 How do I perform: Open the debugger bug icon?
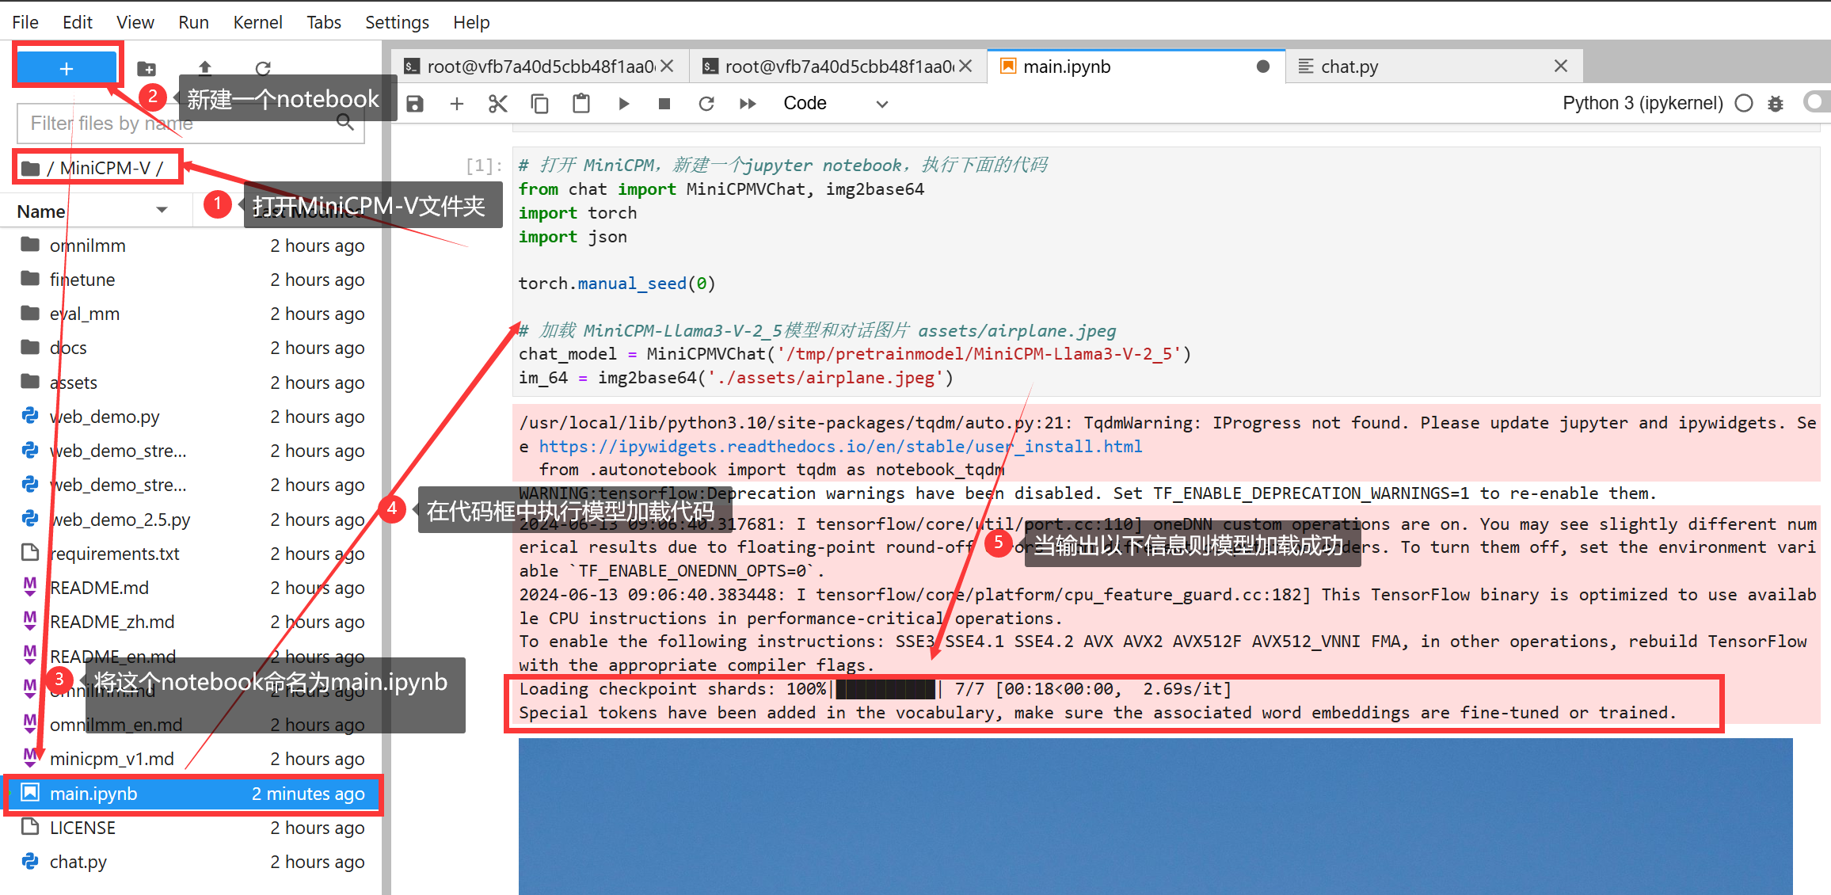(x=1776, y=104)
